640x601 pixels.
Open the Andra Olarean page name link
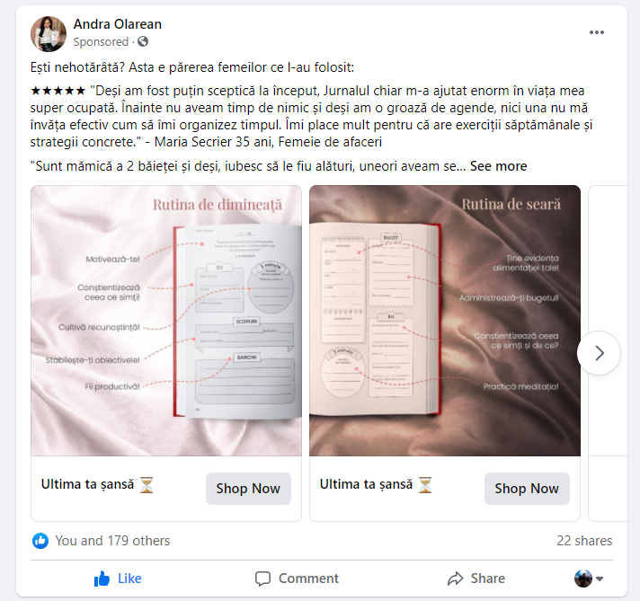coord(118,24)
